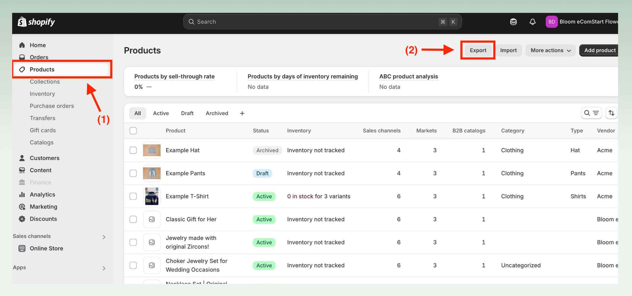Click the Shopify logo
Image resolution: width=632 pixels, height=296 pixels.
36,22
